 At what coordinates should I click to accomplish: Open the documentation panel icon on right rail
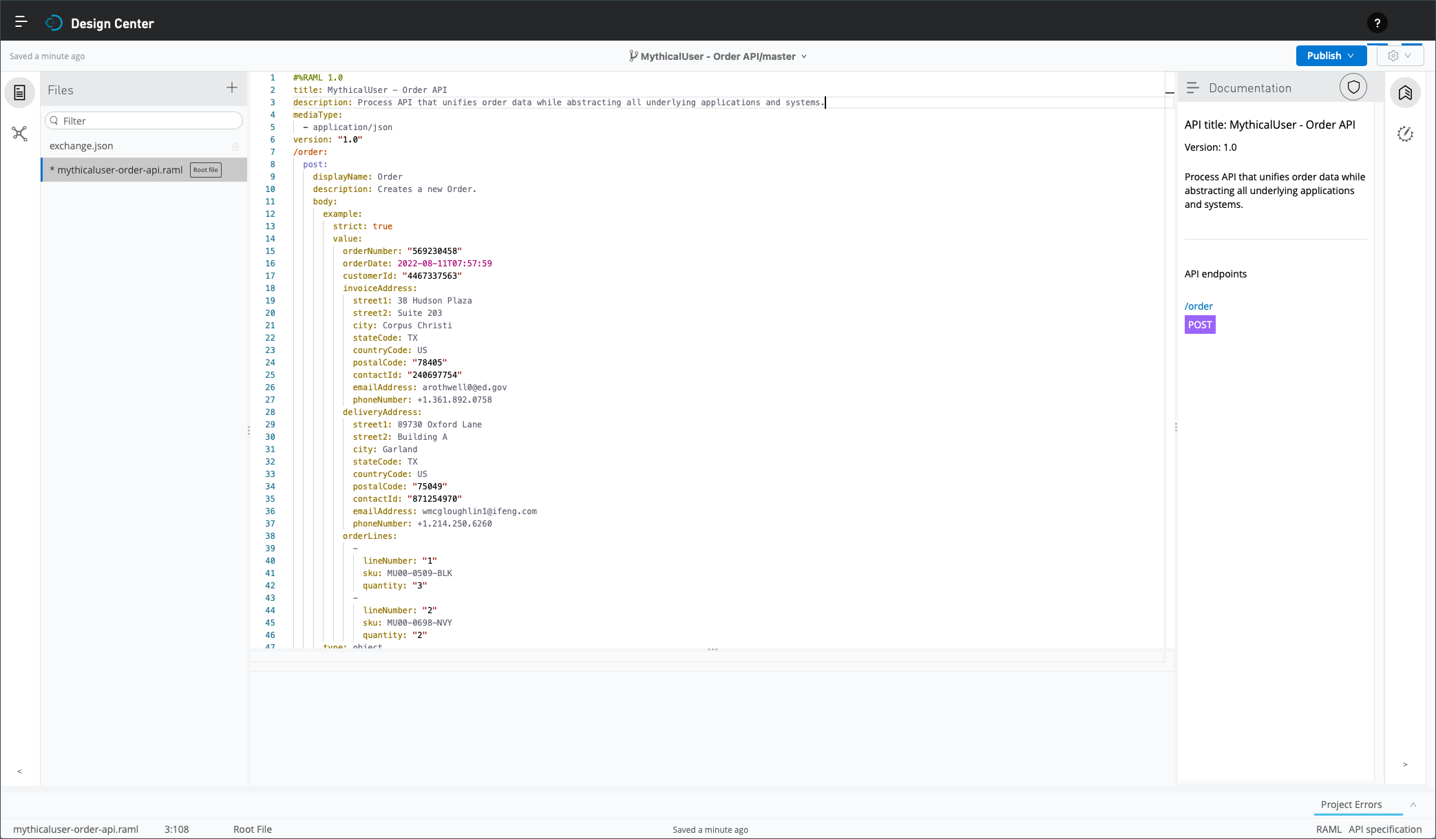pyautogui.click(x=1405, y=92)
